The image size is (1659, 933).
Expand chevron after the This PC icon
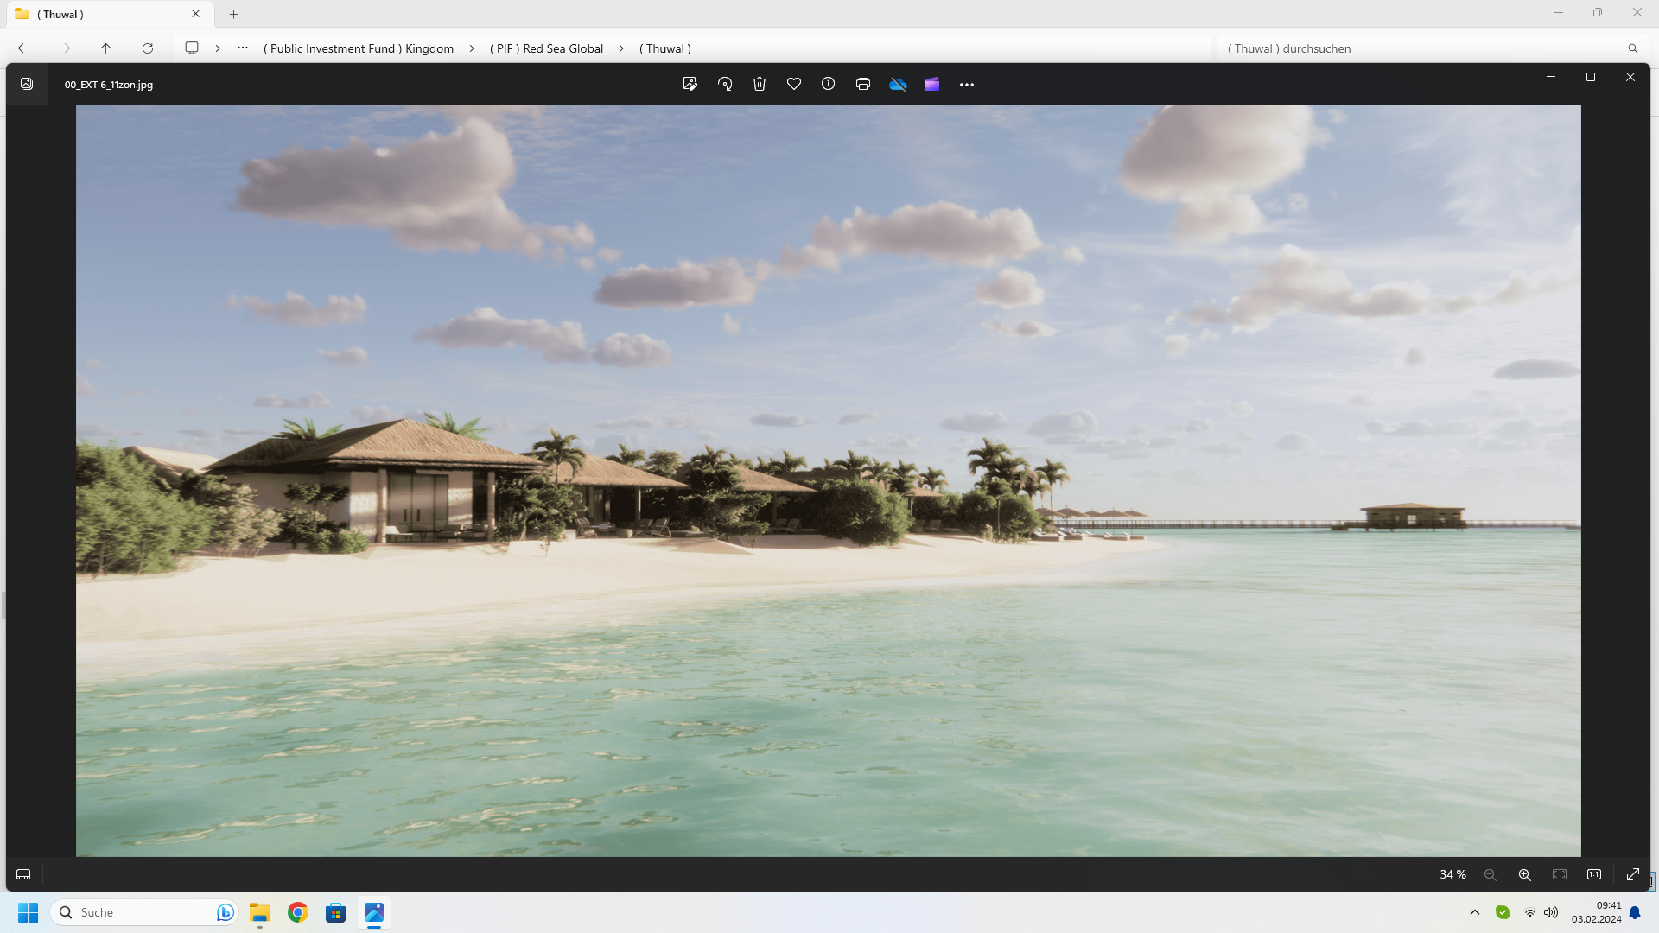coord(218,48)
